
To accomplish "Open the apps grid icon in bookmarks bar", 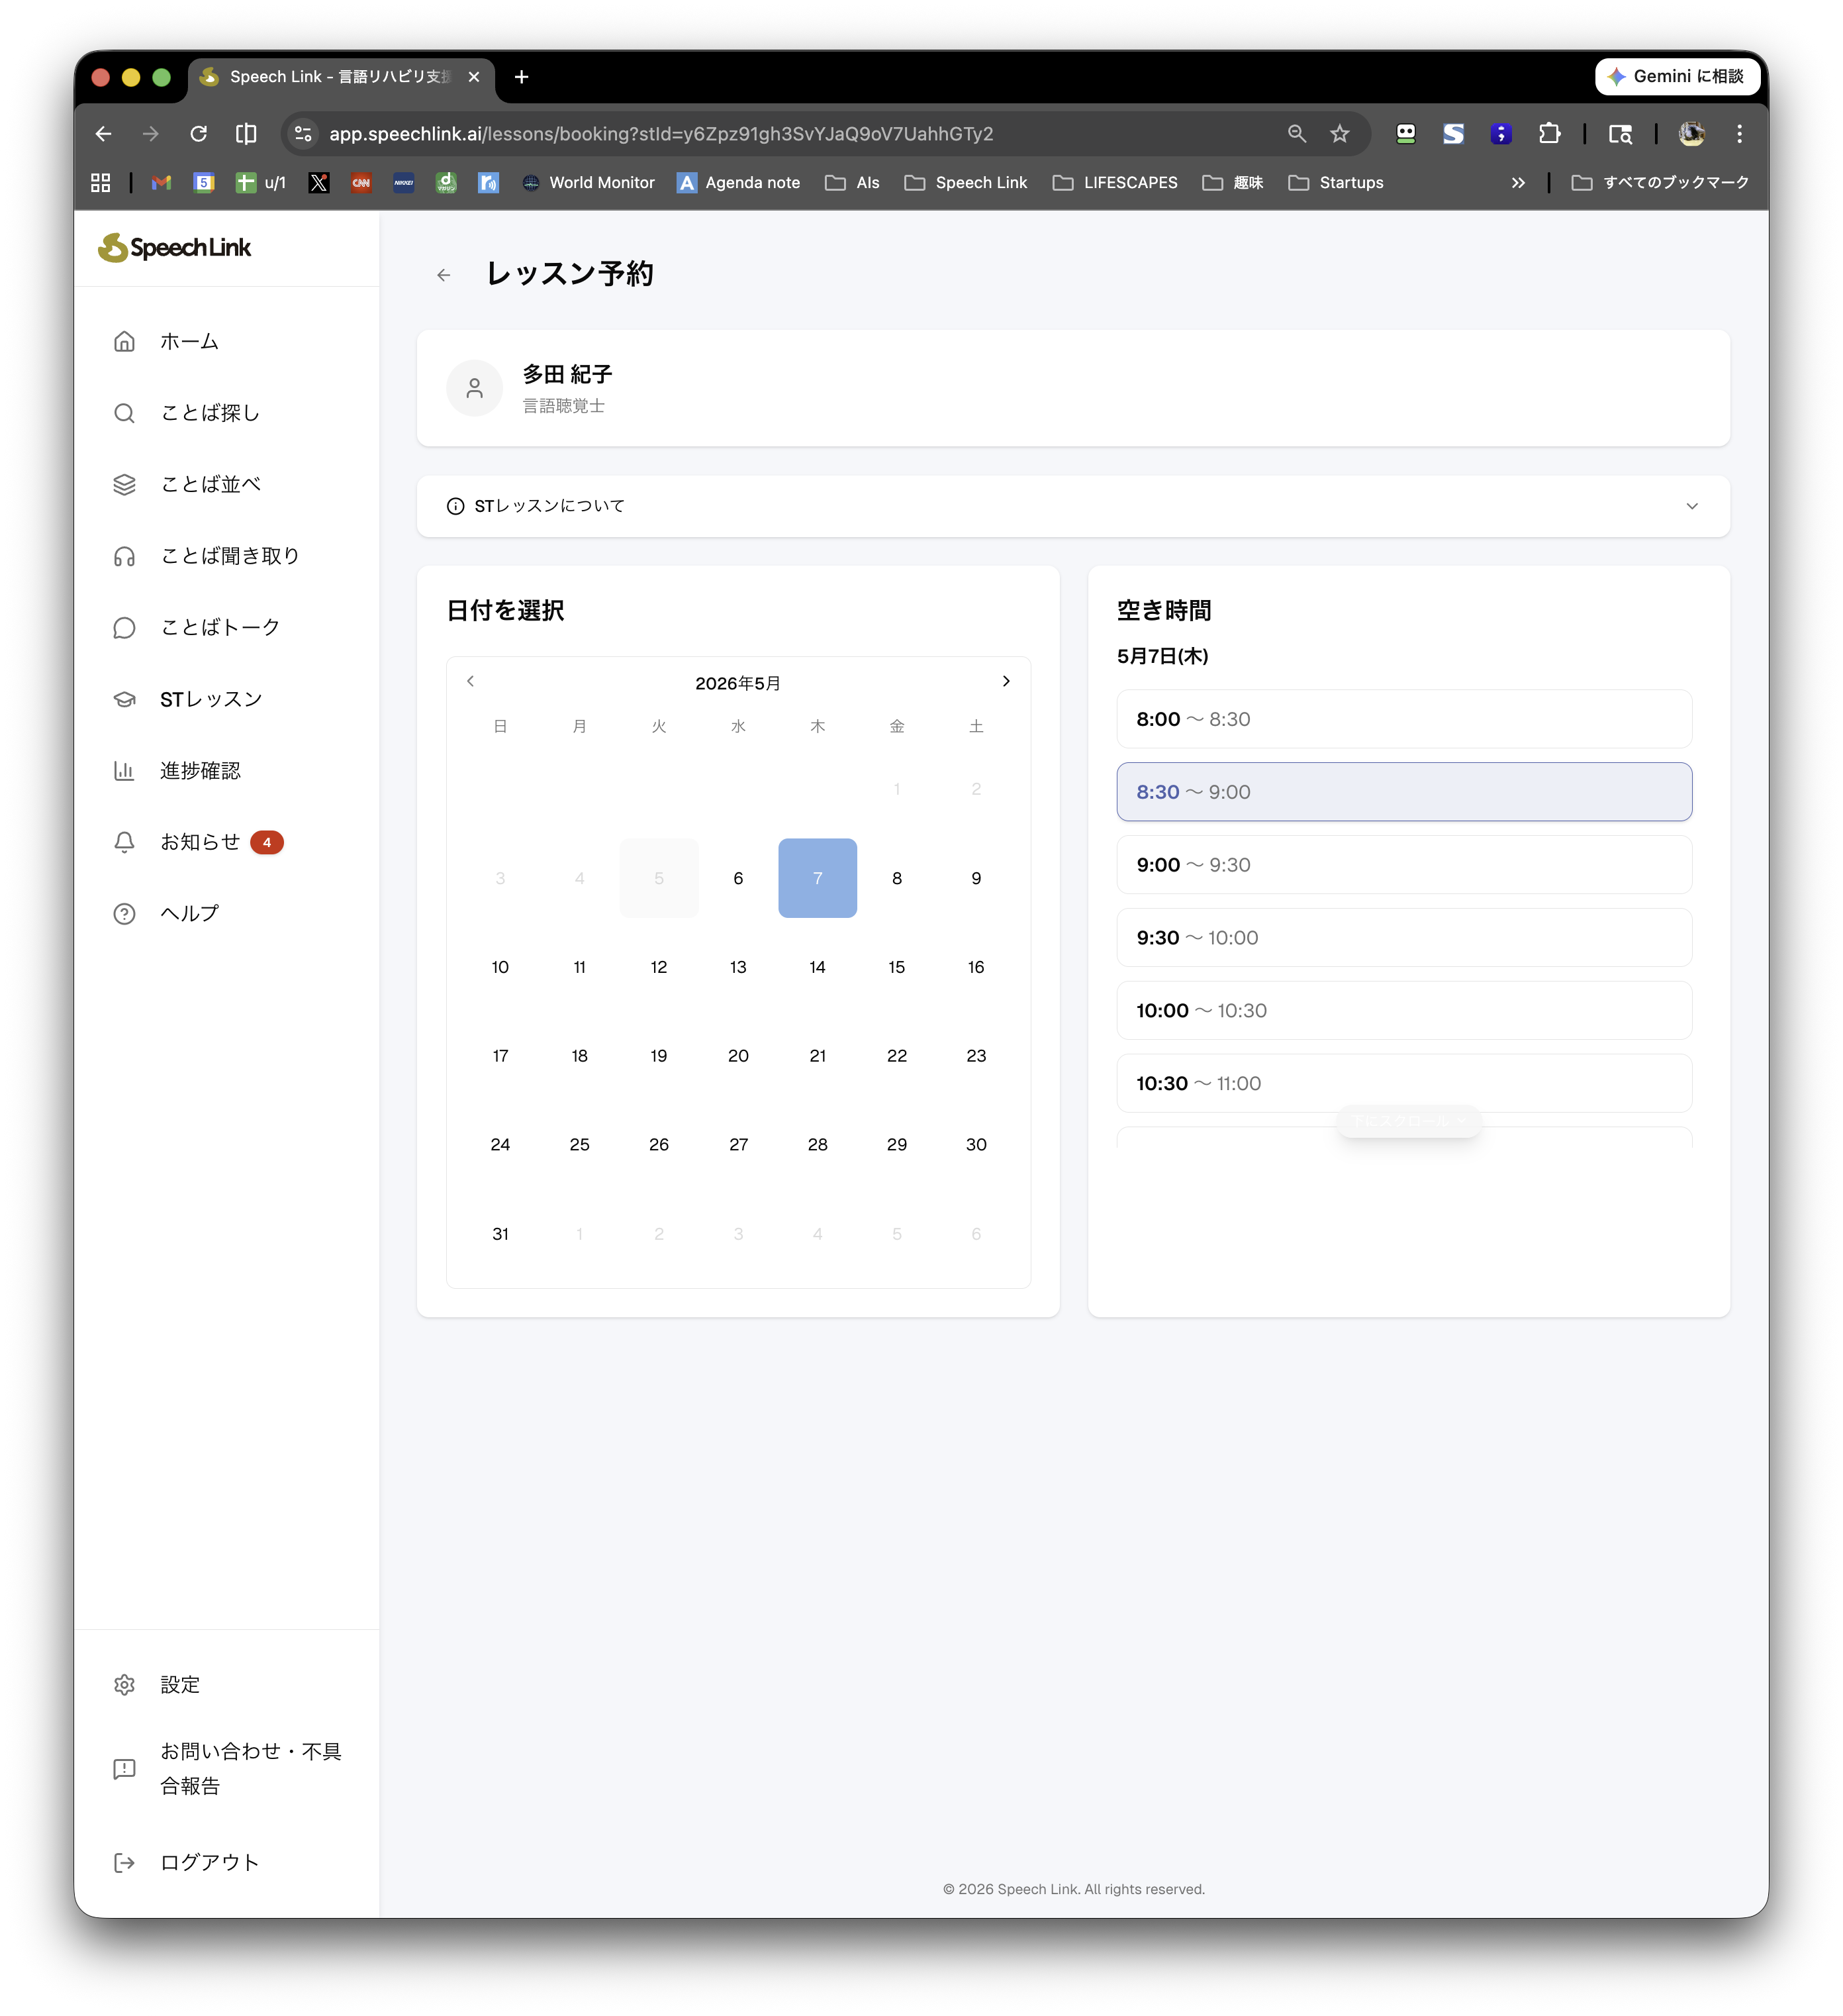I will 100,183.
